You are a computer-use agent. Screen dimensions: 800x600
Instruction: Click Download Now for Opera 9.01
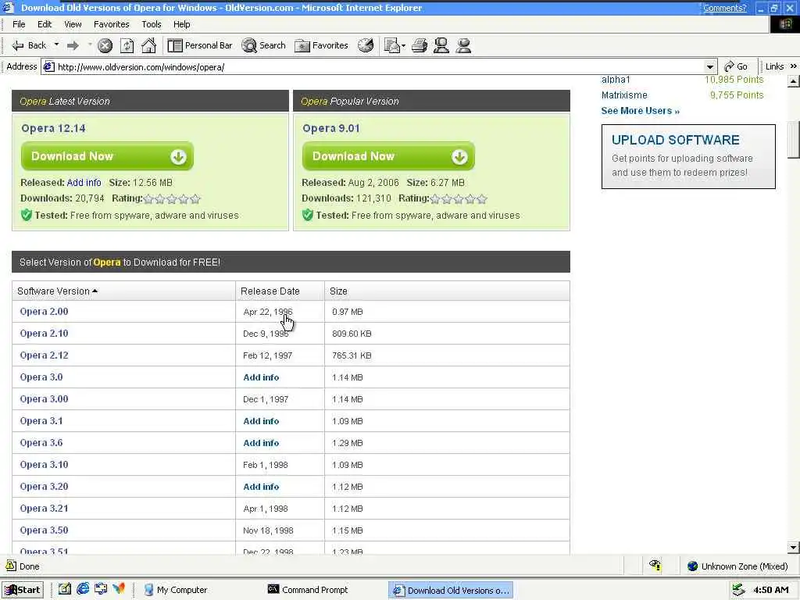(x=388, y=156)
